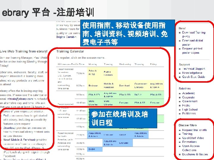214x160 pixels.
Task: Click the Live Web Training from ebrary! heading
Action: [x=23, y=51]
